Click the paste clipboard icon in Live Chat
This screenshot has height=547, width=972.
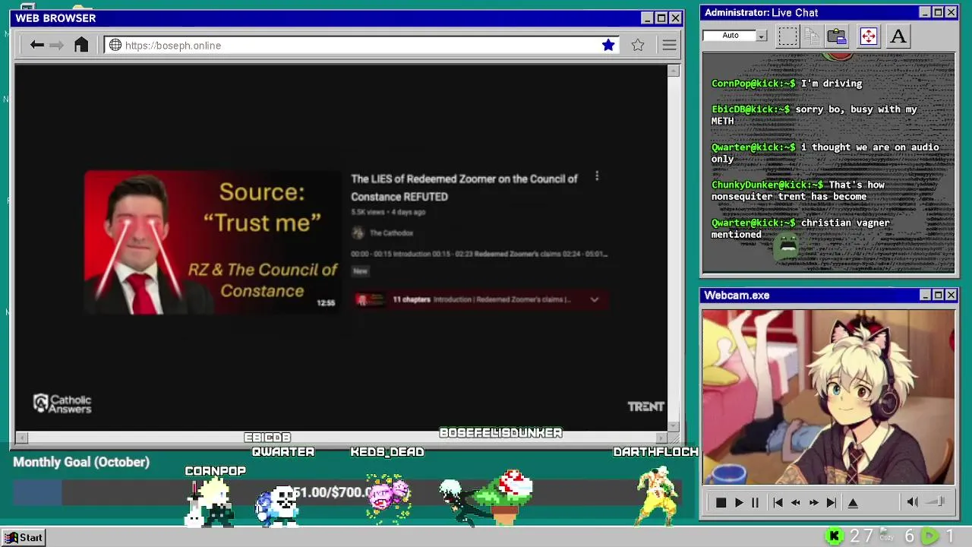[x=837, y=36]
